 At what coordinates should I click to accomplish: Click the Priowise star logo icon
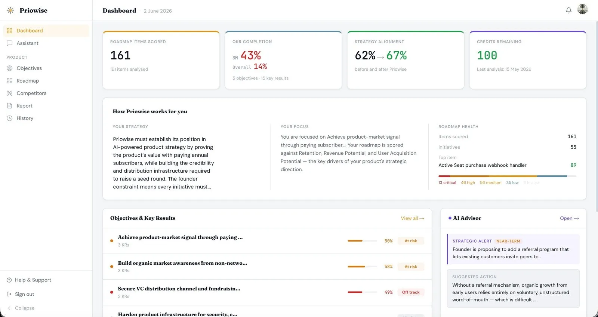point(10,10)
